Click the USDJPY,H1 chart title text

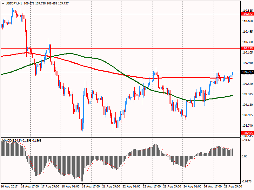click(14, 3)
